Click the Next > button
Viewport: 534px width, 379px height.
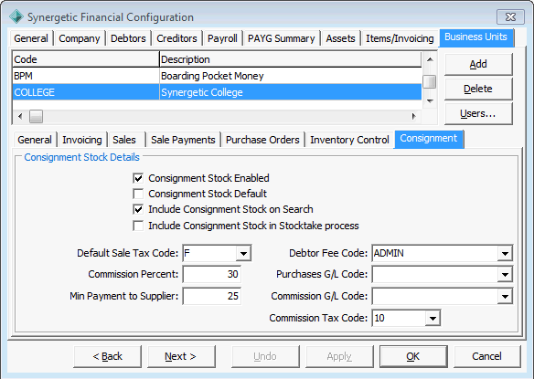click(x=181, y=356)
